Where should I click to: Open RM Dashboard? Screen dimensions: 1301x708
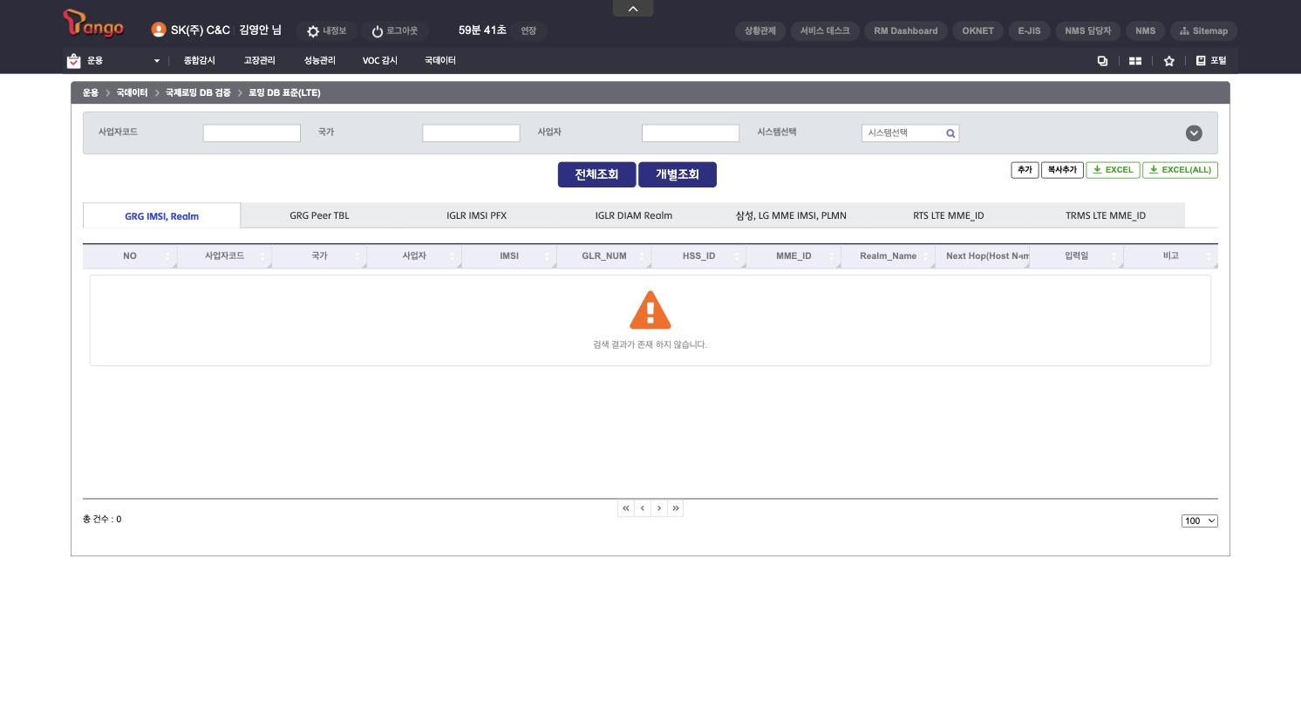point(906,31)
